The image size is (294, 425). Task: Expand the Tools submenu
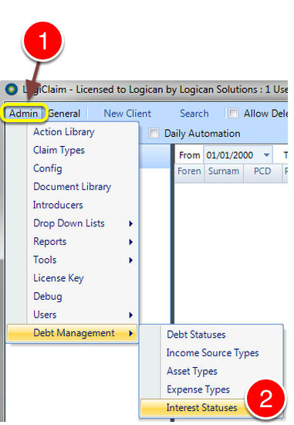[73, 260]
